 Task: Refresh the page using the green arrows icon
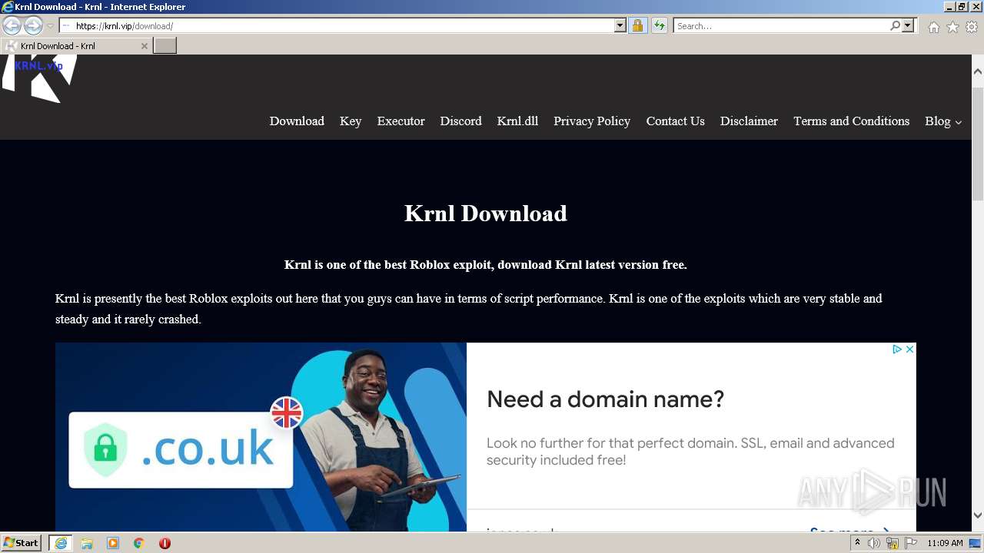point(660,25)
